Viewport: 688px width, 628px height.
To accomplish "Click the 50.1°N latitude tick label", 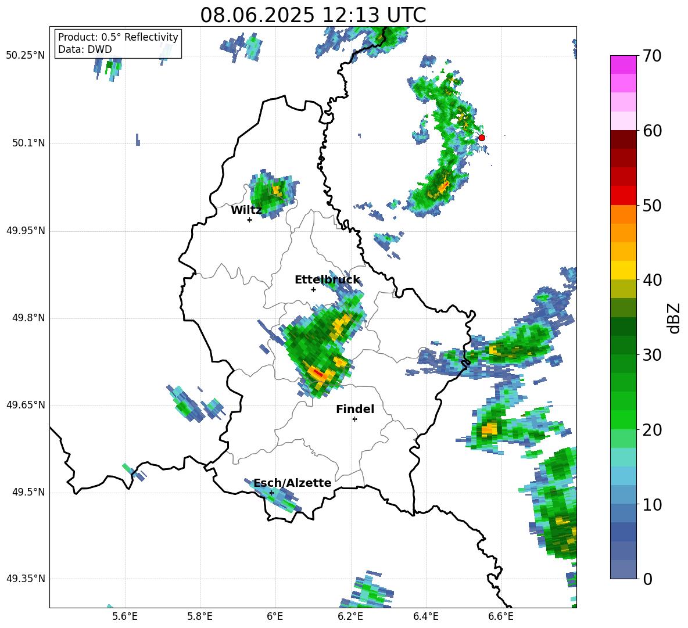I will (x=28, y=143).
